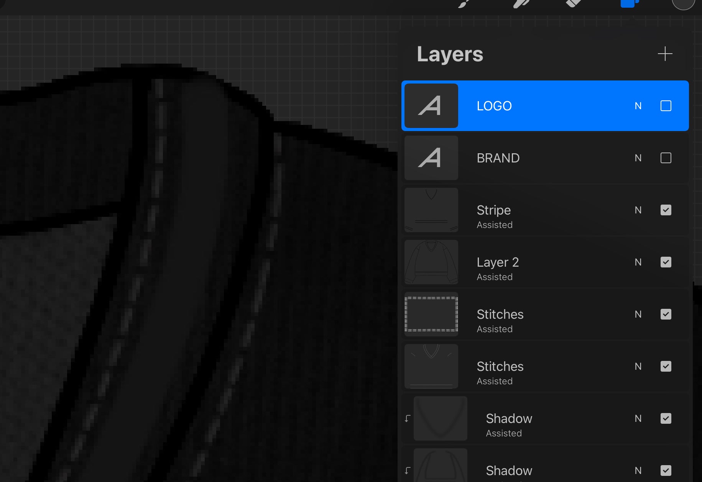
Task: Select the first Shadow layer
Action: [545, 418]
